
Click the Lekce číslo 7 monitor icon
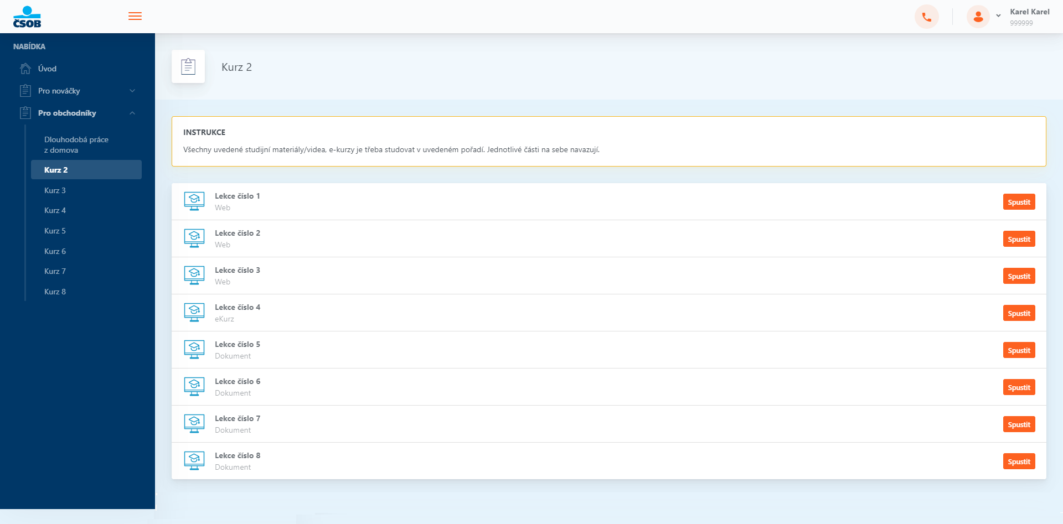point(194,424)
